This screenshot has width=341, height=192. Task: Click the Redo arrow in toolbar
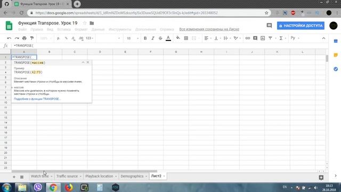pyautogui.click(x=17, y=38)
